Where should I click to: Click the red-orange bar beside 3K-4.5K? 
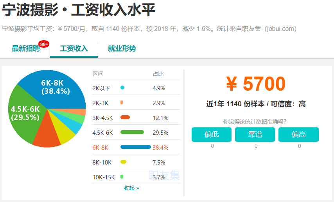coord(125,117)
